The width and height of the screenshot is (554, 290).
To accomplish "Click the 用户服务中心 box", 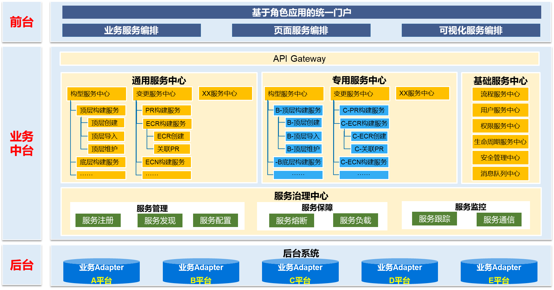I will pyautogui.click(x=500, y=110).
